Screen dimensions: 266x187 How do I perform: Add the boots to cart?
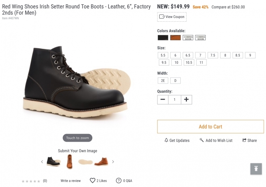point(211,127)
